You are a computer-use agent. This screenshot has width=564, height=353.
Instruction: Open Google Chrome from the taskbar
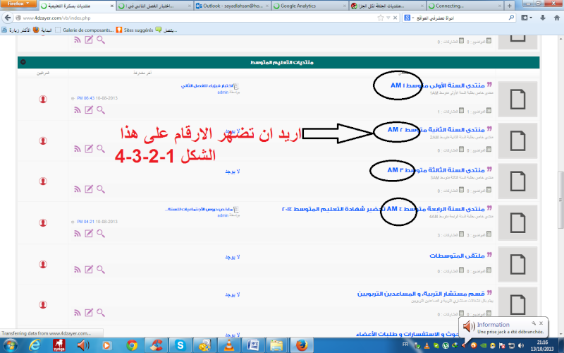(132, 345)
